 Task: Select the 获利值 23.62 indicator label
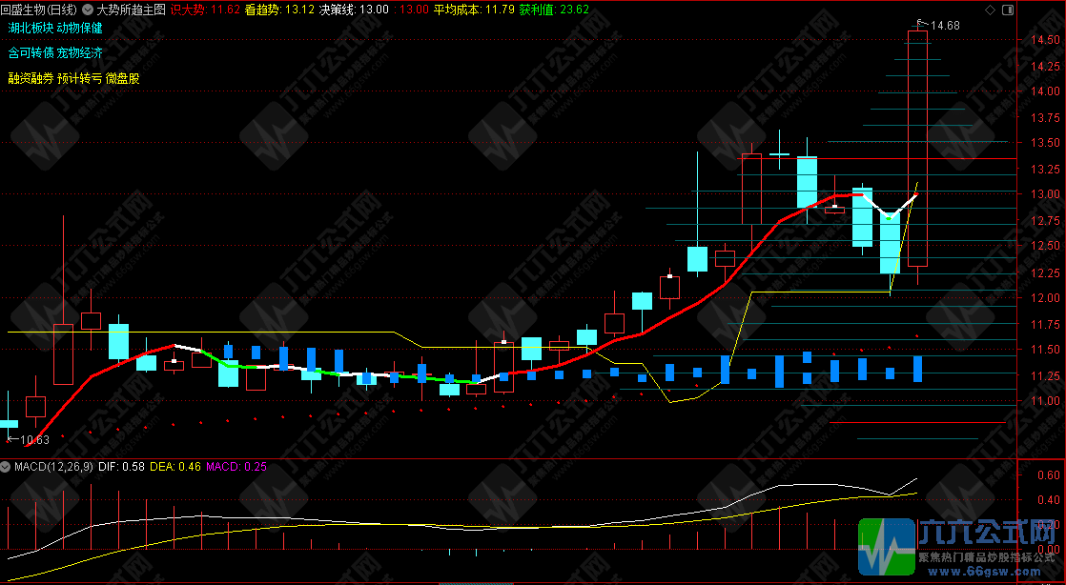[x=561, y=10]
